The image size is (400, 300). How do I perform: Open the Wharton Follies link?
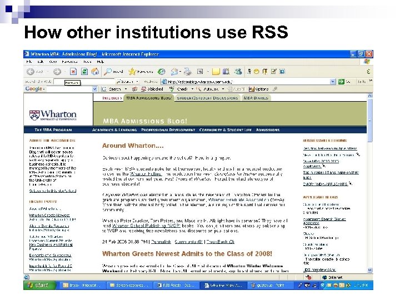tap(146, 174)
